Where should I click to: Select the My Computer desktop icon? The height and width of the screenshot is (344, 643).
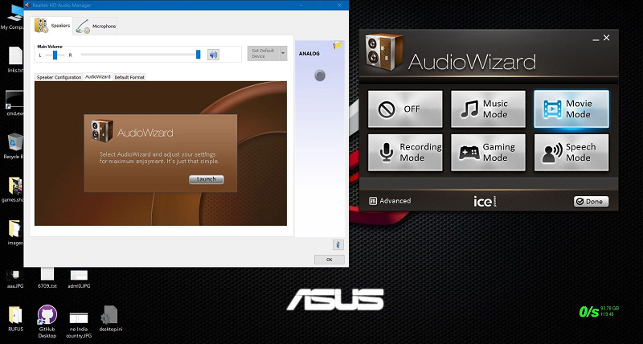(x=13, y=18)
